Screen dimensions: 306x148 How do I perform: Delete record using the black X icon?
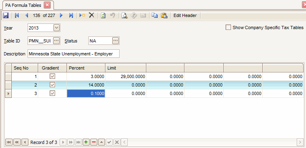pyautogui.click(x=92, y=15)
